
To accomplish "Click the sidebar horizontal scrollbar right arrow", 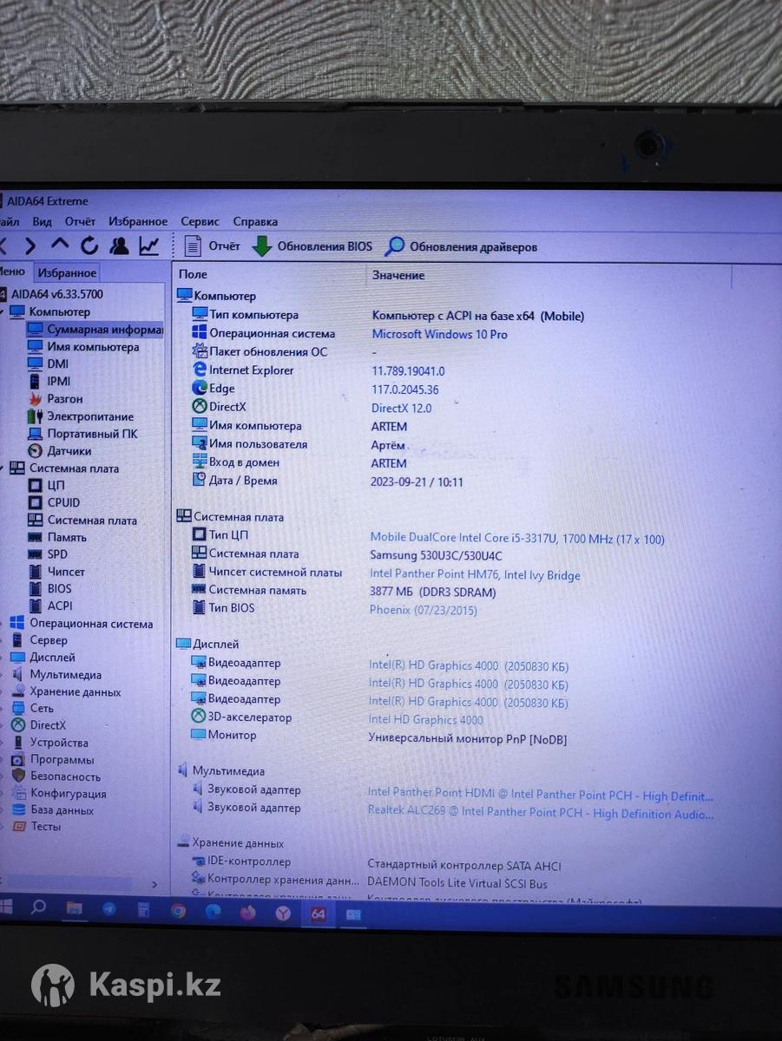I will tap(154, 885).
